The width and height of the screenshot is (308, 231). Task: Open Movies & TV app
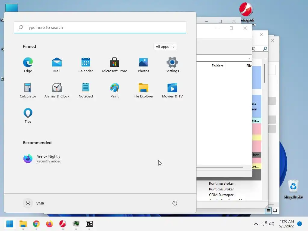172,90
